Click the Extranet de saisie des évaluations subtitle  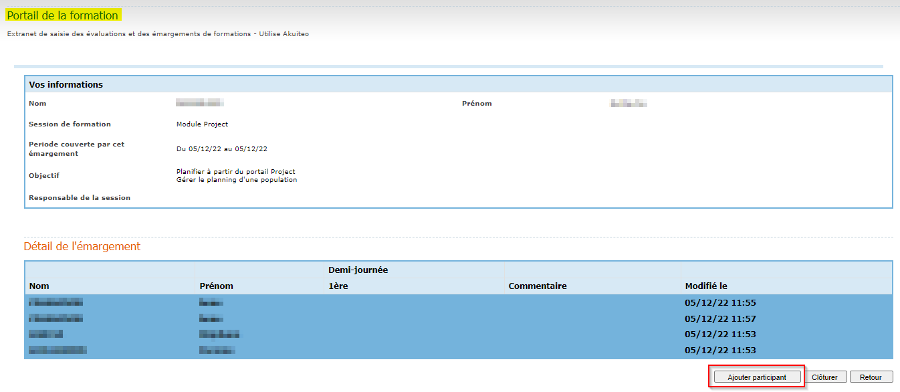tap(158, 34)
